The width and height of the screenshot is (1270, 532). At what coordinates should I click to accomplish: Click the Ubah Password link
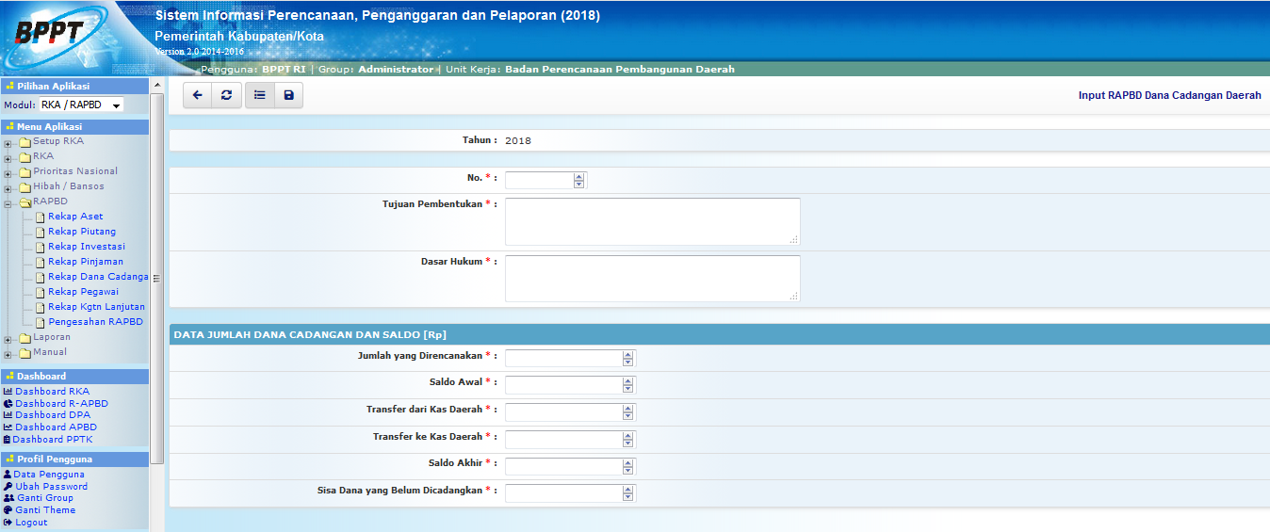coord(51,486)
